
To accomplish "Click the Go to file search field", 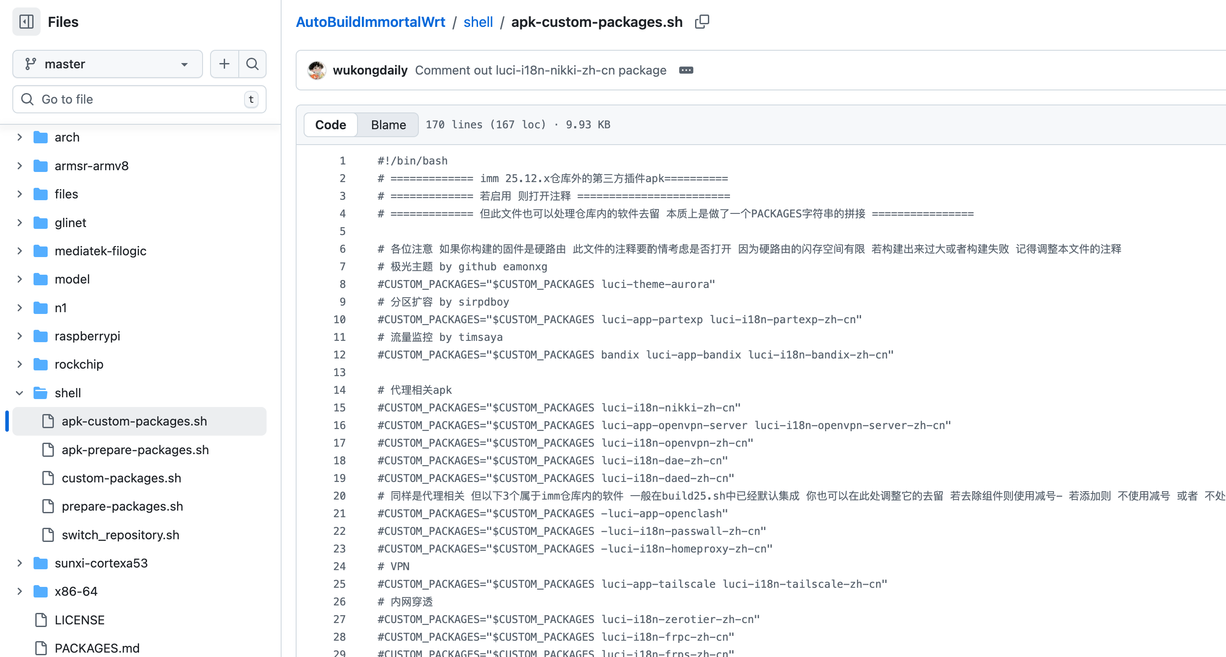I will pyautogui.click(x=139, y=99).
